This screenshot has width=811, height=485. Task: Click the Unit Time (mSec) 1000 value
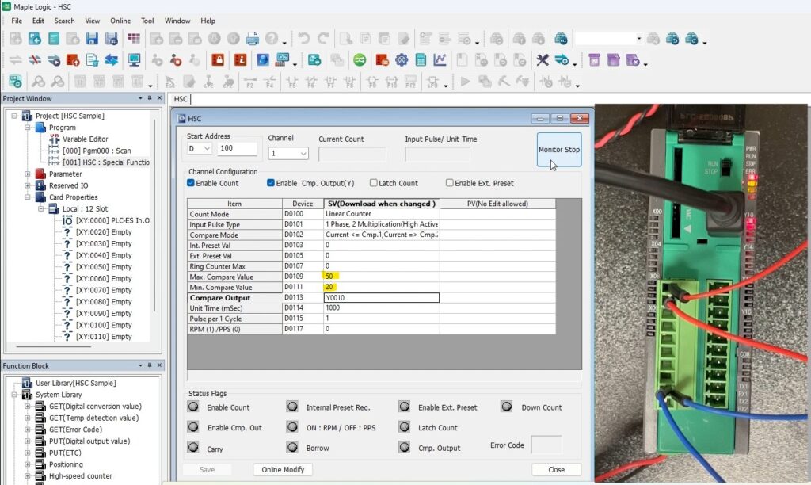point(381,307)
